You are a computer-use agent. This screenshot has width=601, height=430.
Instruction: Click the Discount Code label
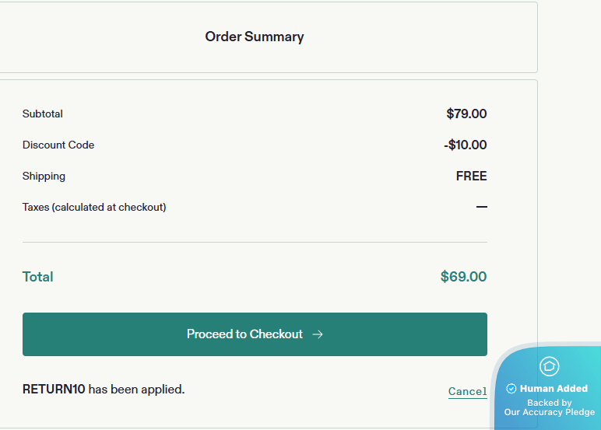(x=58, y=145)
